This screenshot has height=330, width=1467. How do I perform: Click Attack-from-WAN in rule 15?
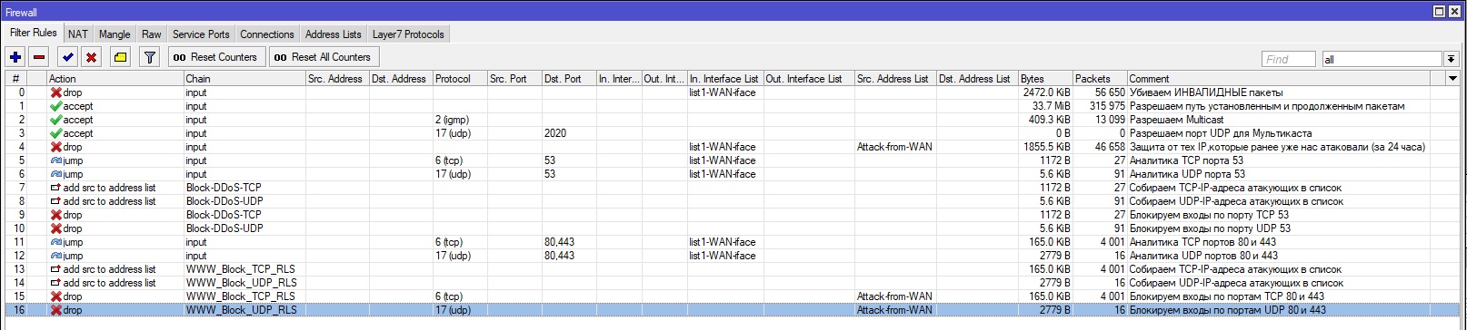pos(894,296)
